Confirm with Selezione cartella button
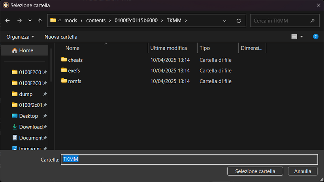This screenshot has height=182, width=324. 255,171
